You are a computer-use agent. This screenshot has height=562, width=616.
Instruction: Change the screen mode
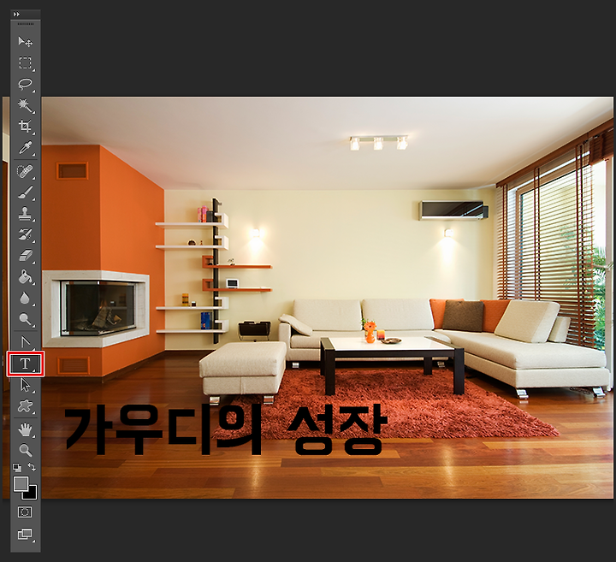click(25, 534)
